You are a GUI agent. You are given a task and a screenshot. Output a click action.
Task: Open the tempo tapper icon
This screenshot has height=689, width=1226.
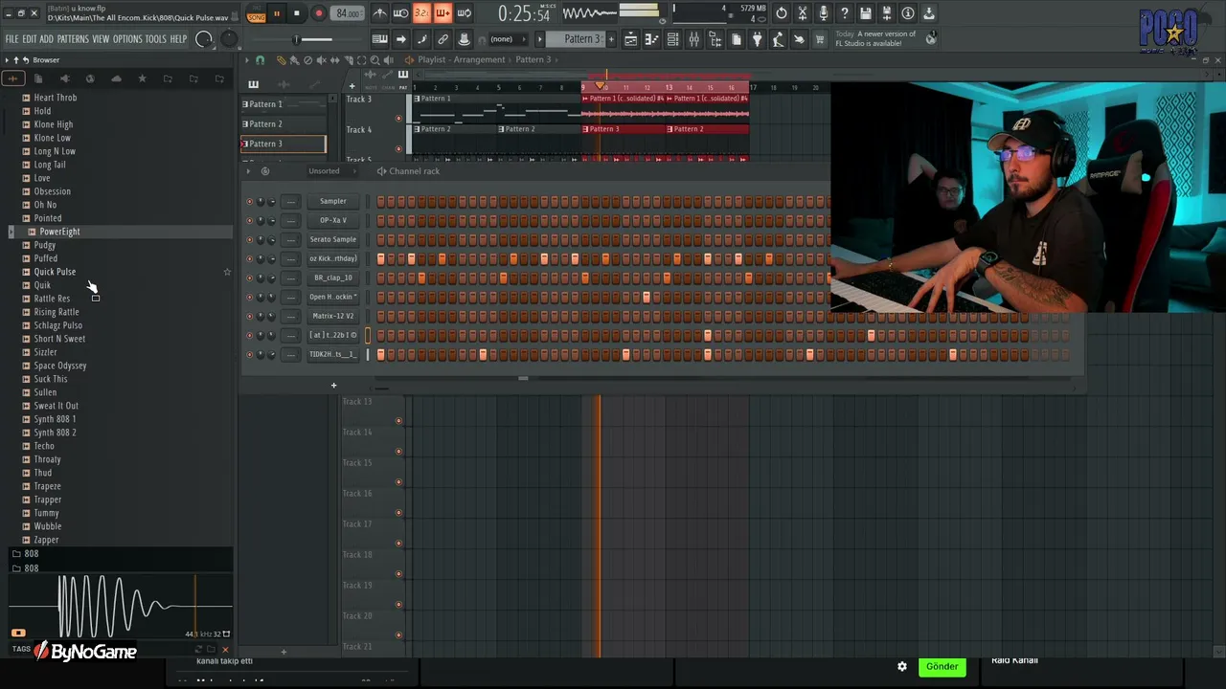coord(778,39)
